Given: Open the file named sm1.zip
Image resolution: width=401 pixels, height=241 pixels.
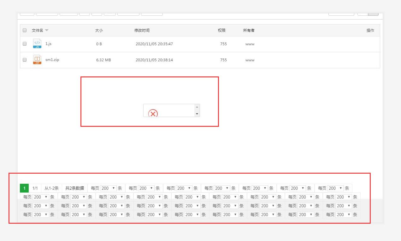Looking at the screenshot, I should coord(52,60).
